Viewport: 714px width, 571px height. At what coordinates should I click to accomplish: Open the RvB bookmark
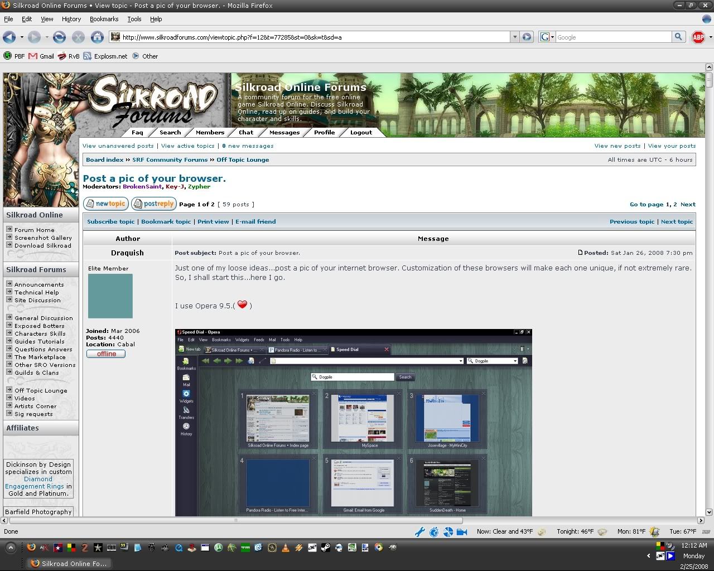click(69, 56)
